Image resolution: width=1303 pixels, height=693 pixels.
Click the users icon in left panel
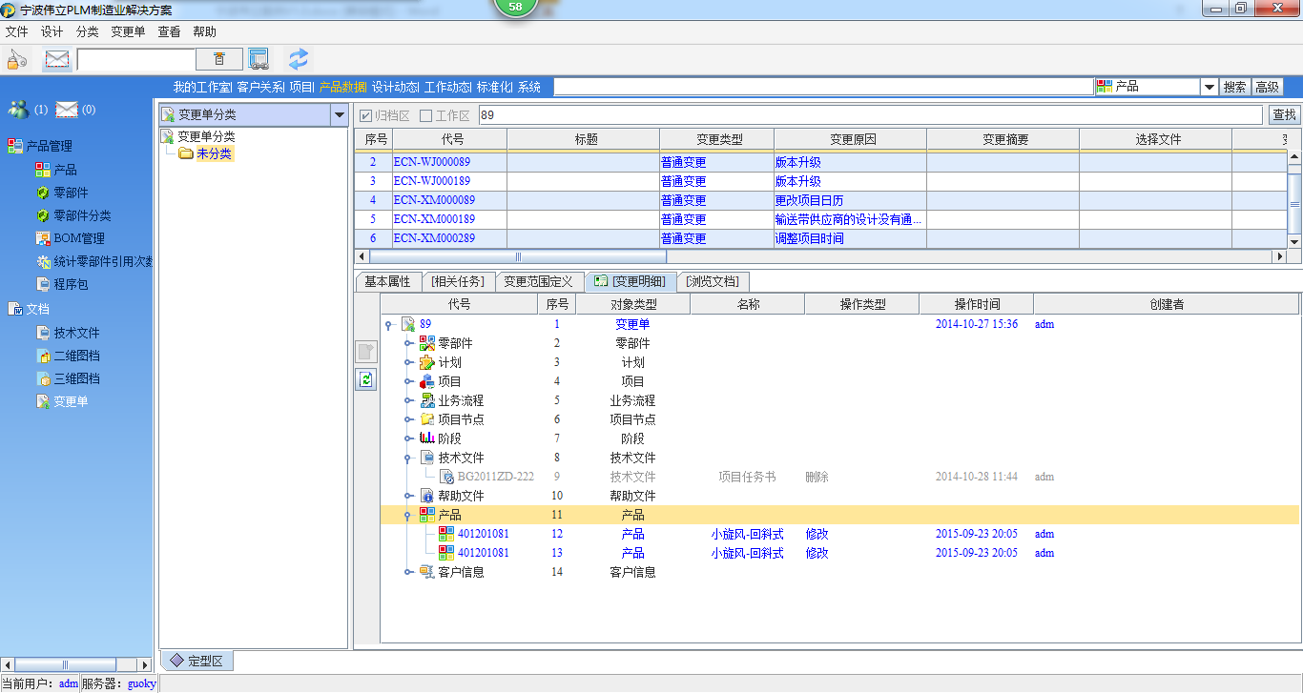(18, 110)
